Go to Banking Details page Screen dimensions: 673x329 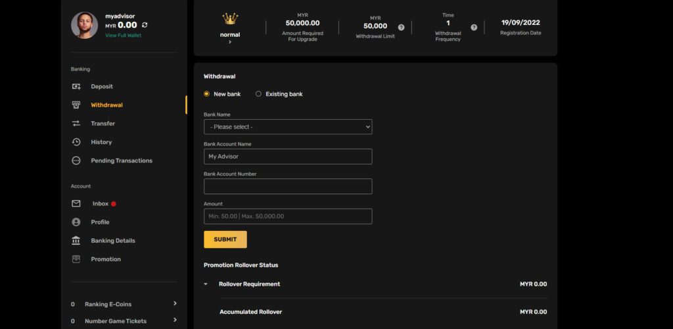click(x=113, y=241)
